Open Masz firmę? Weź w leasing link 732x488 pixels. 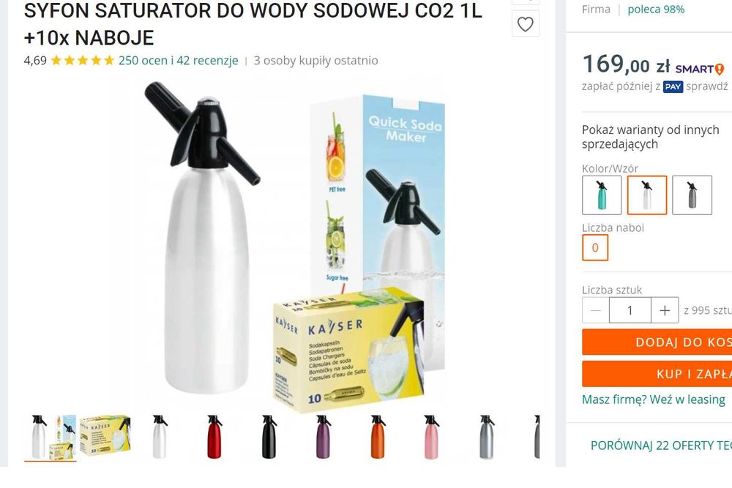(654, 399)
